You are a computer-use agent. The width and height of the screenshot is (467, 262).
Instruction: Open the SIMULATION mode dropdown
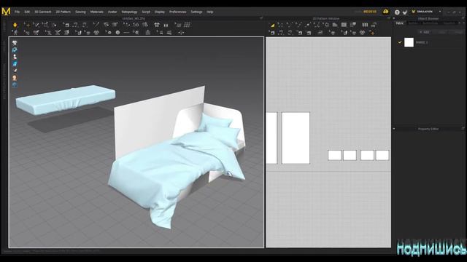[440, 12]
